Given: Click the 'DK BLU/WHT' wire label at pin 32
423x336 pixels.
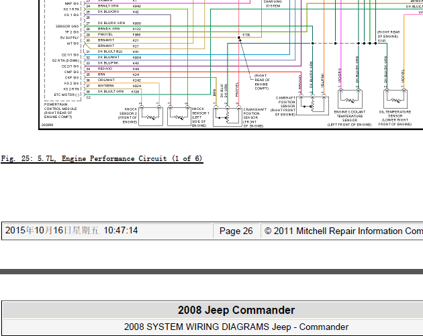Looking at the screenshot, I should coord(109,57).
